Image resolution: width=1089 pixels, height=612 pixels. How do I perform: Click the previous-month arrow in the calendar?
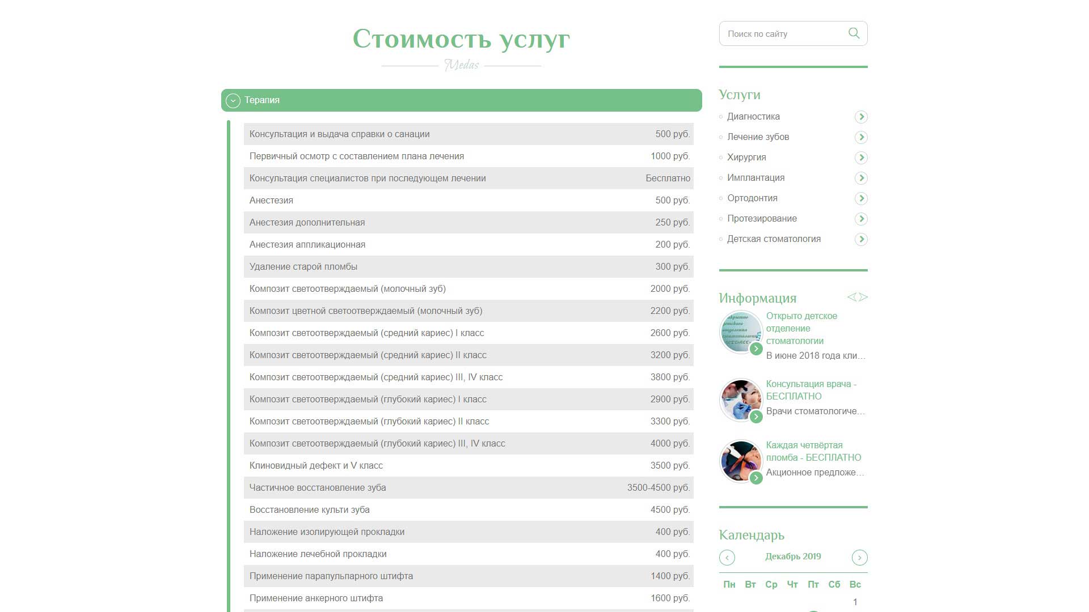726,558
